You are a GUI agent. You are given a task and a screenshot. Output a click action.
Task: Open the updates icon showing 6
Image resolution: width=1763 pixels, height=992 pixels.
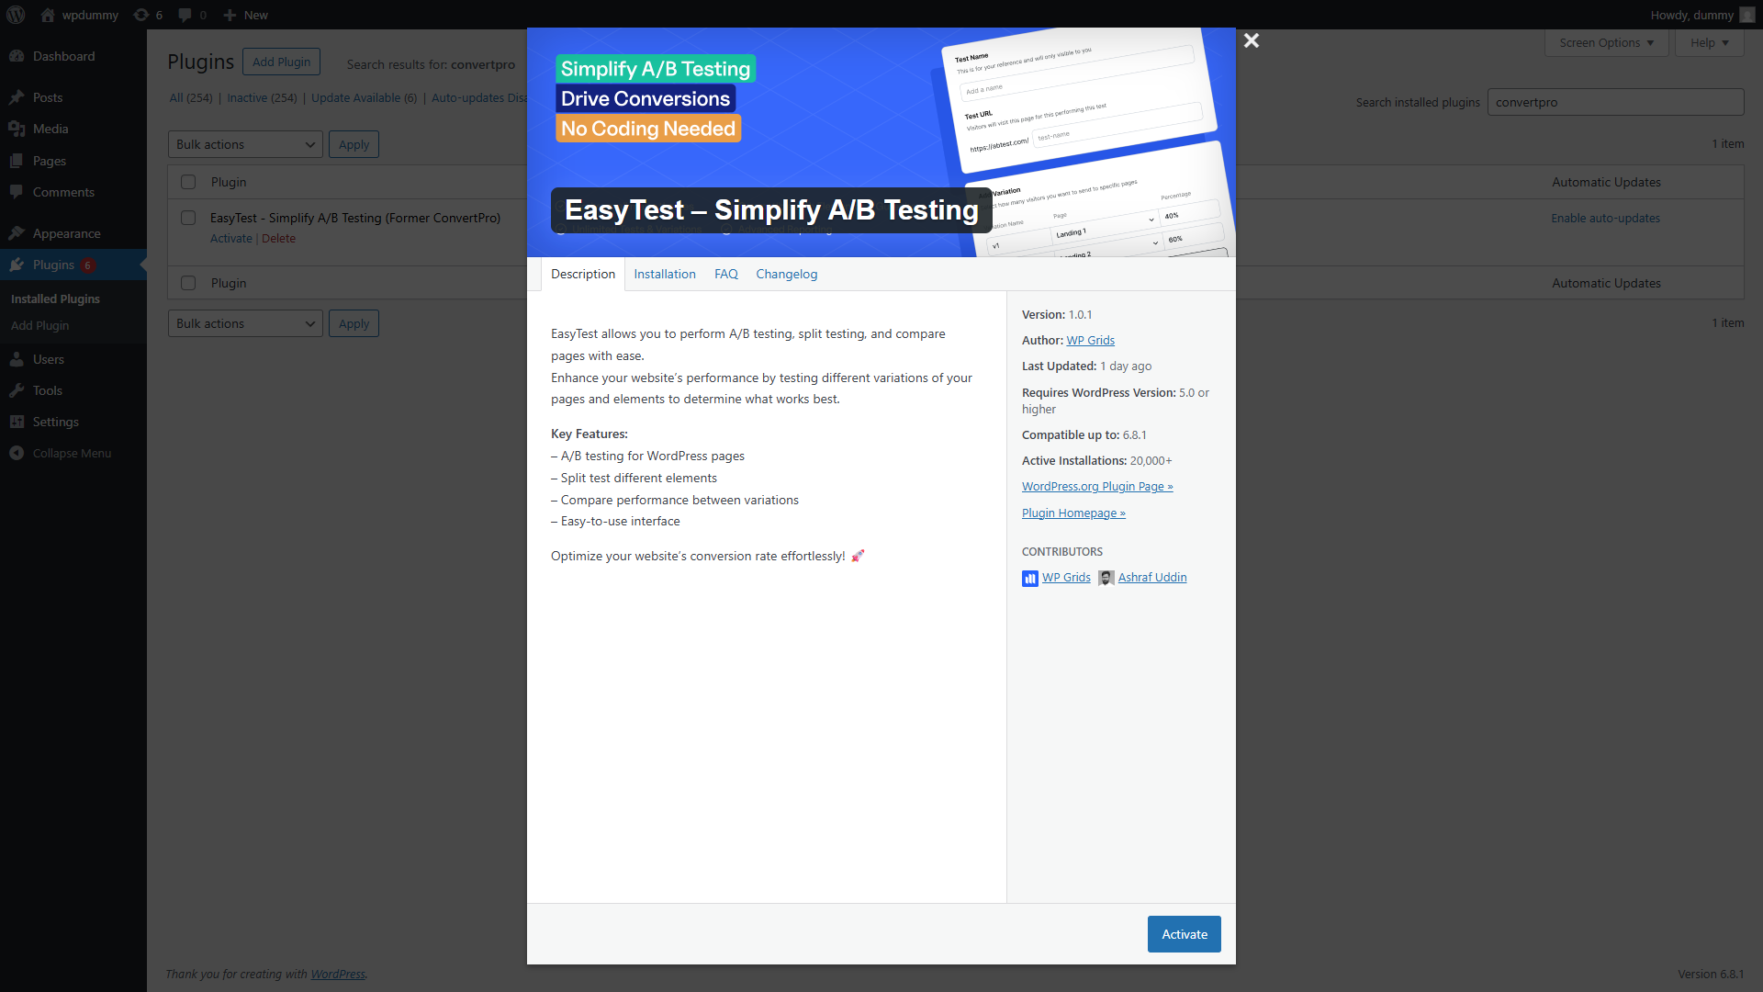coord(140,15)
